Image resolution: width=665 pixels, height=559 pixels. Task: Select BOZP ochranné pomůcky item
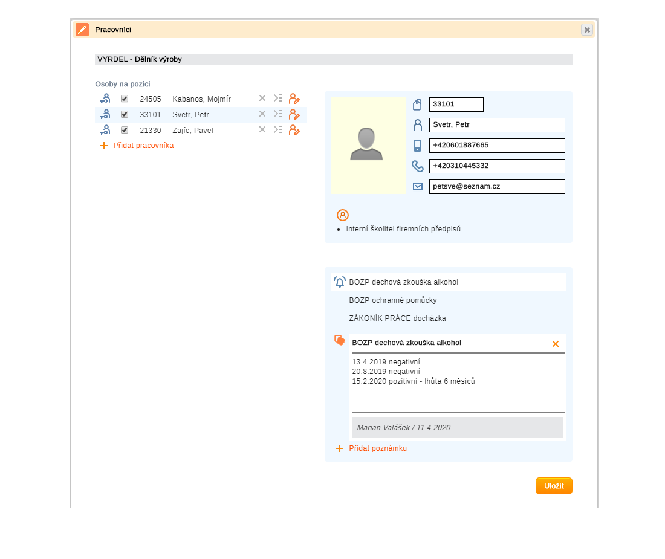point(393,300)
